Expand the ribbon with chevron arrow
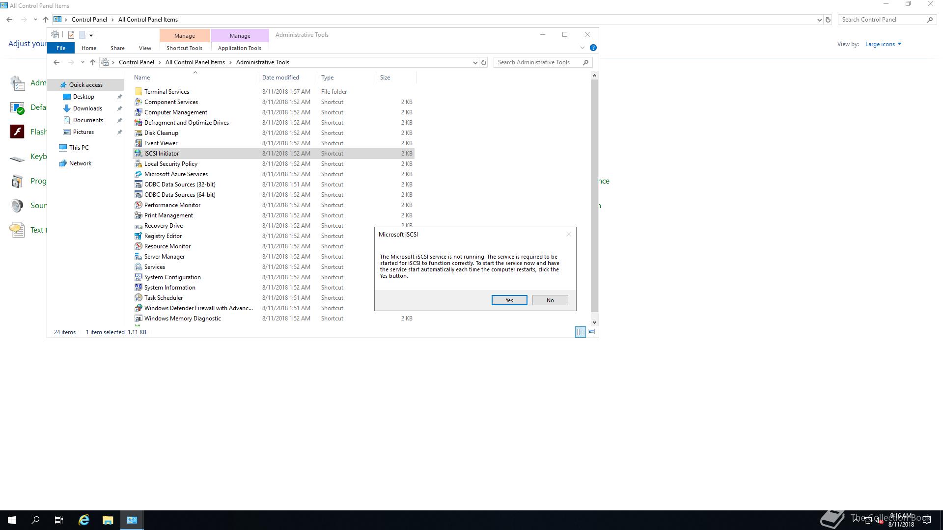 (x=582, y=48)
